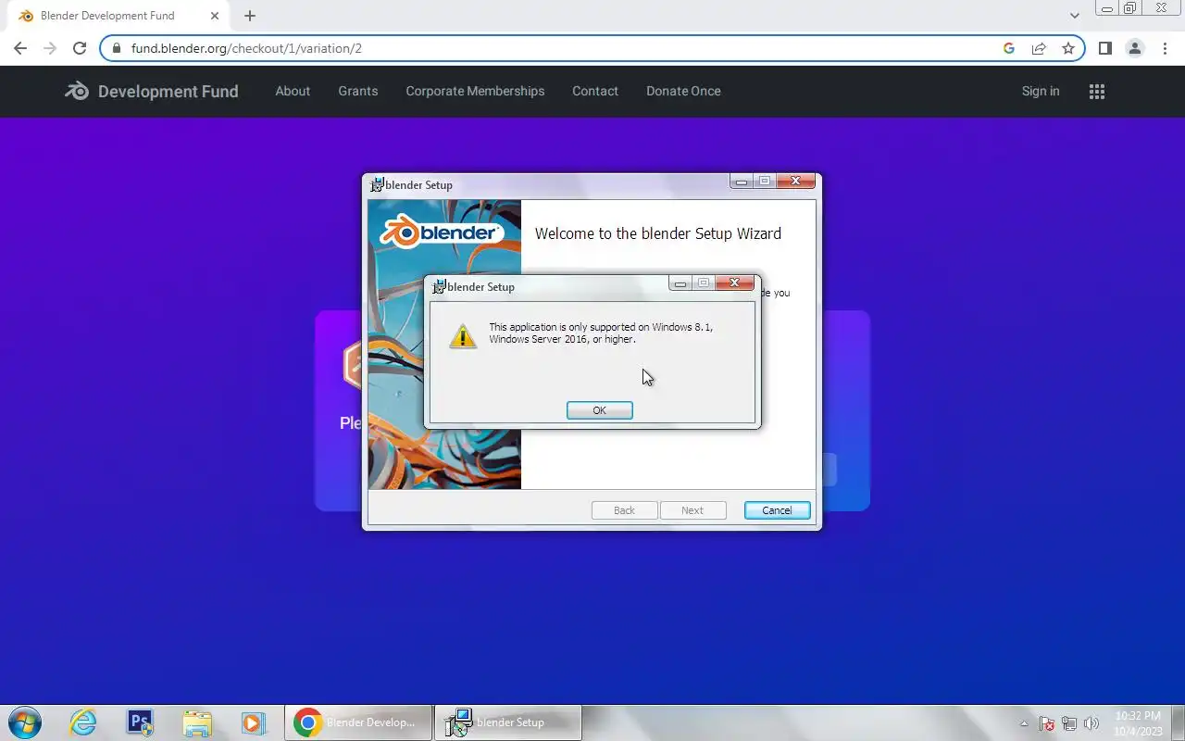Screen dimensions: 1185x741
Task: Select the Blender Development Fund tab
Action: point(118,16)
